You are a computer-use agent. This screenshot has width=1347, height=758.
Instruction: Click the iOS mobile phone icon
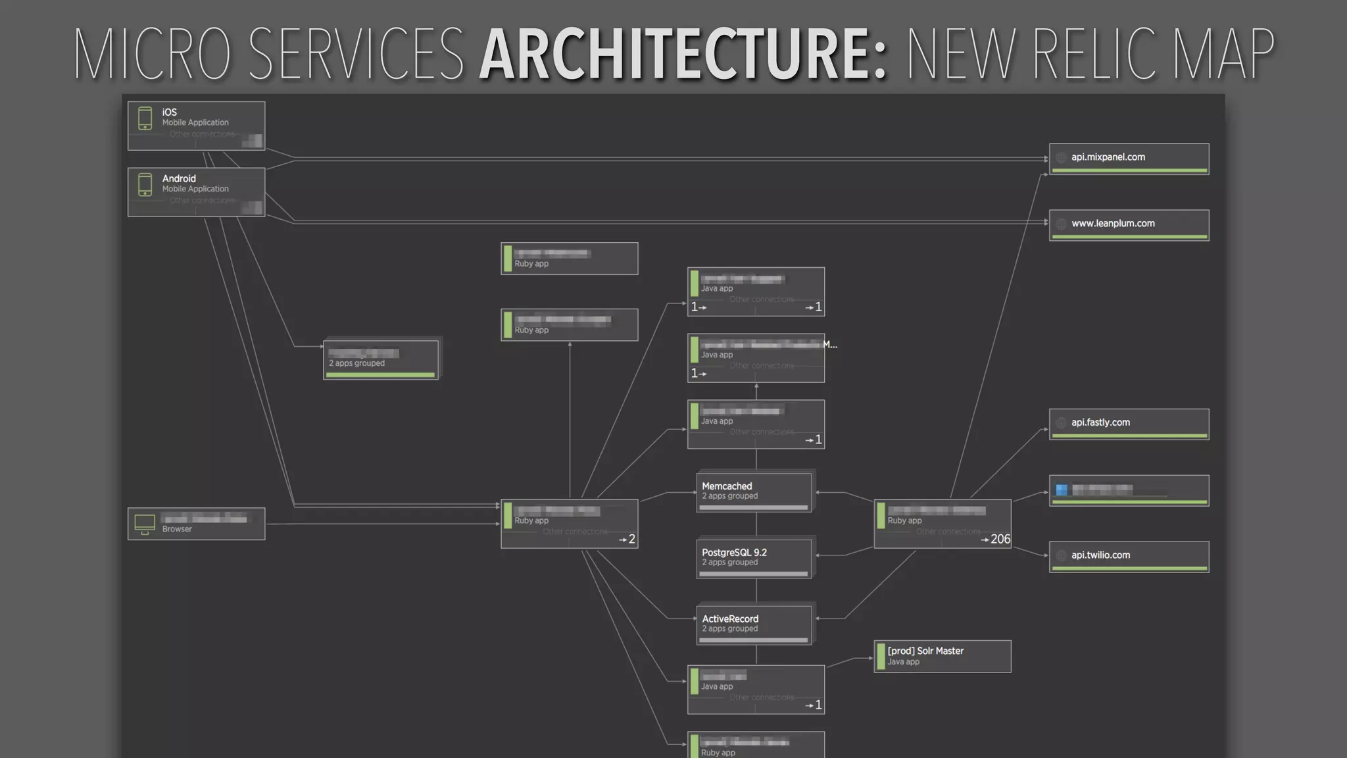145,118
